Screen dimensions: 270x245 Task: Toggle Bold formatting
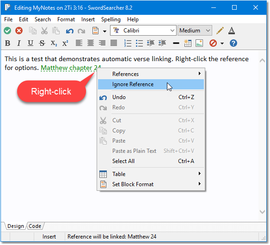click(7, 43)
